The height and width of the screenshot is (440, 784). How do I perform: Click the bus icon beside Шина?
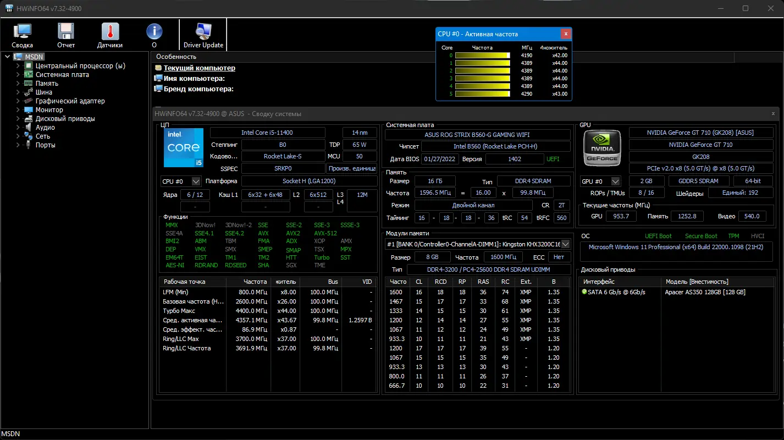29,92
